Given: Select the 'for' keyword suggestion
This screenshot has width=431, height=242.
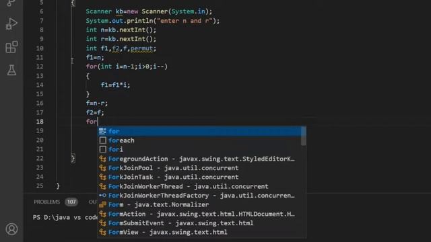Looking at the screenshot, I should (199, 131).
